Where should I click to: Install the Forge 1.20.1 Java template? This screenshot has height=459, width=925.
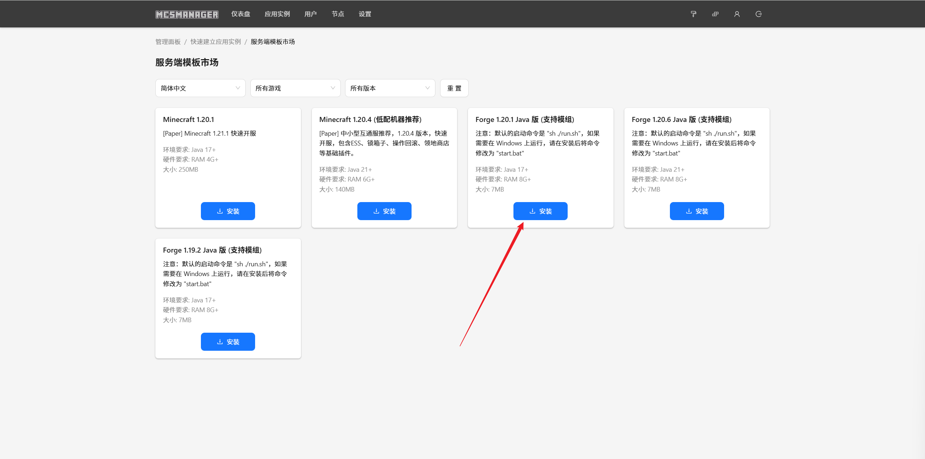[x=541, y=211]
